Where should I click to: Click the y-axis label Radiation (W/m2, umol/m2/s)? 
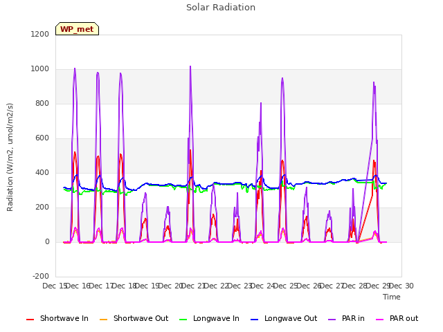pos(10,157)
